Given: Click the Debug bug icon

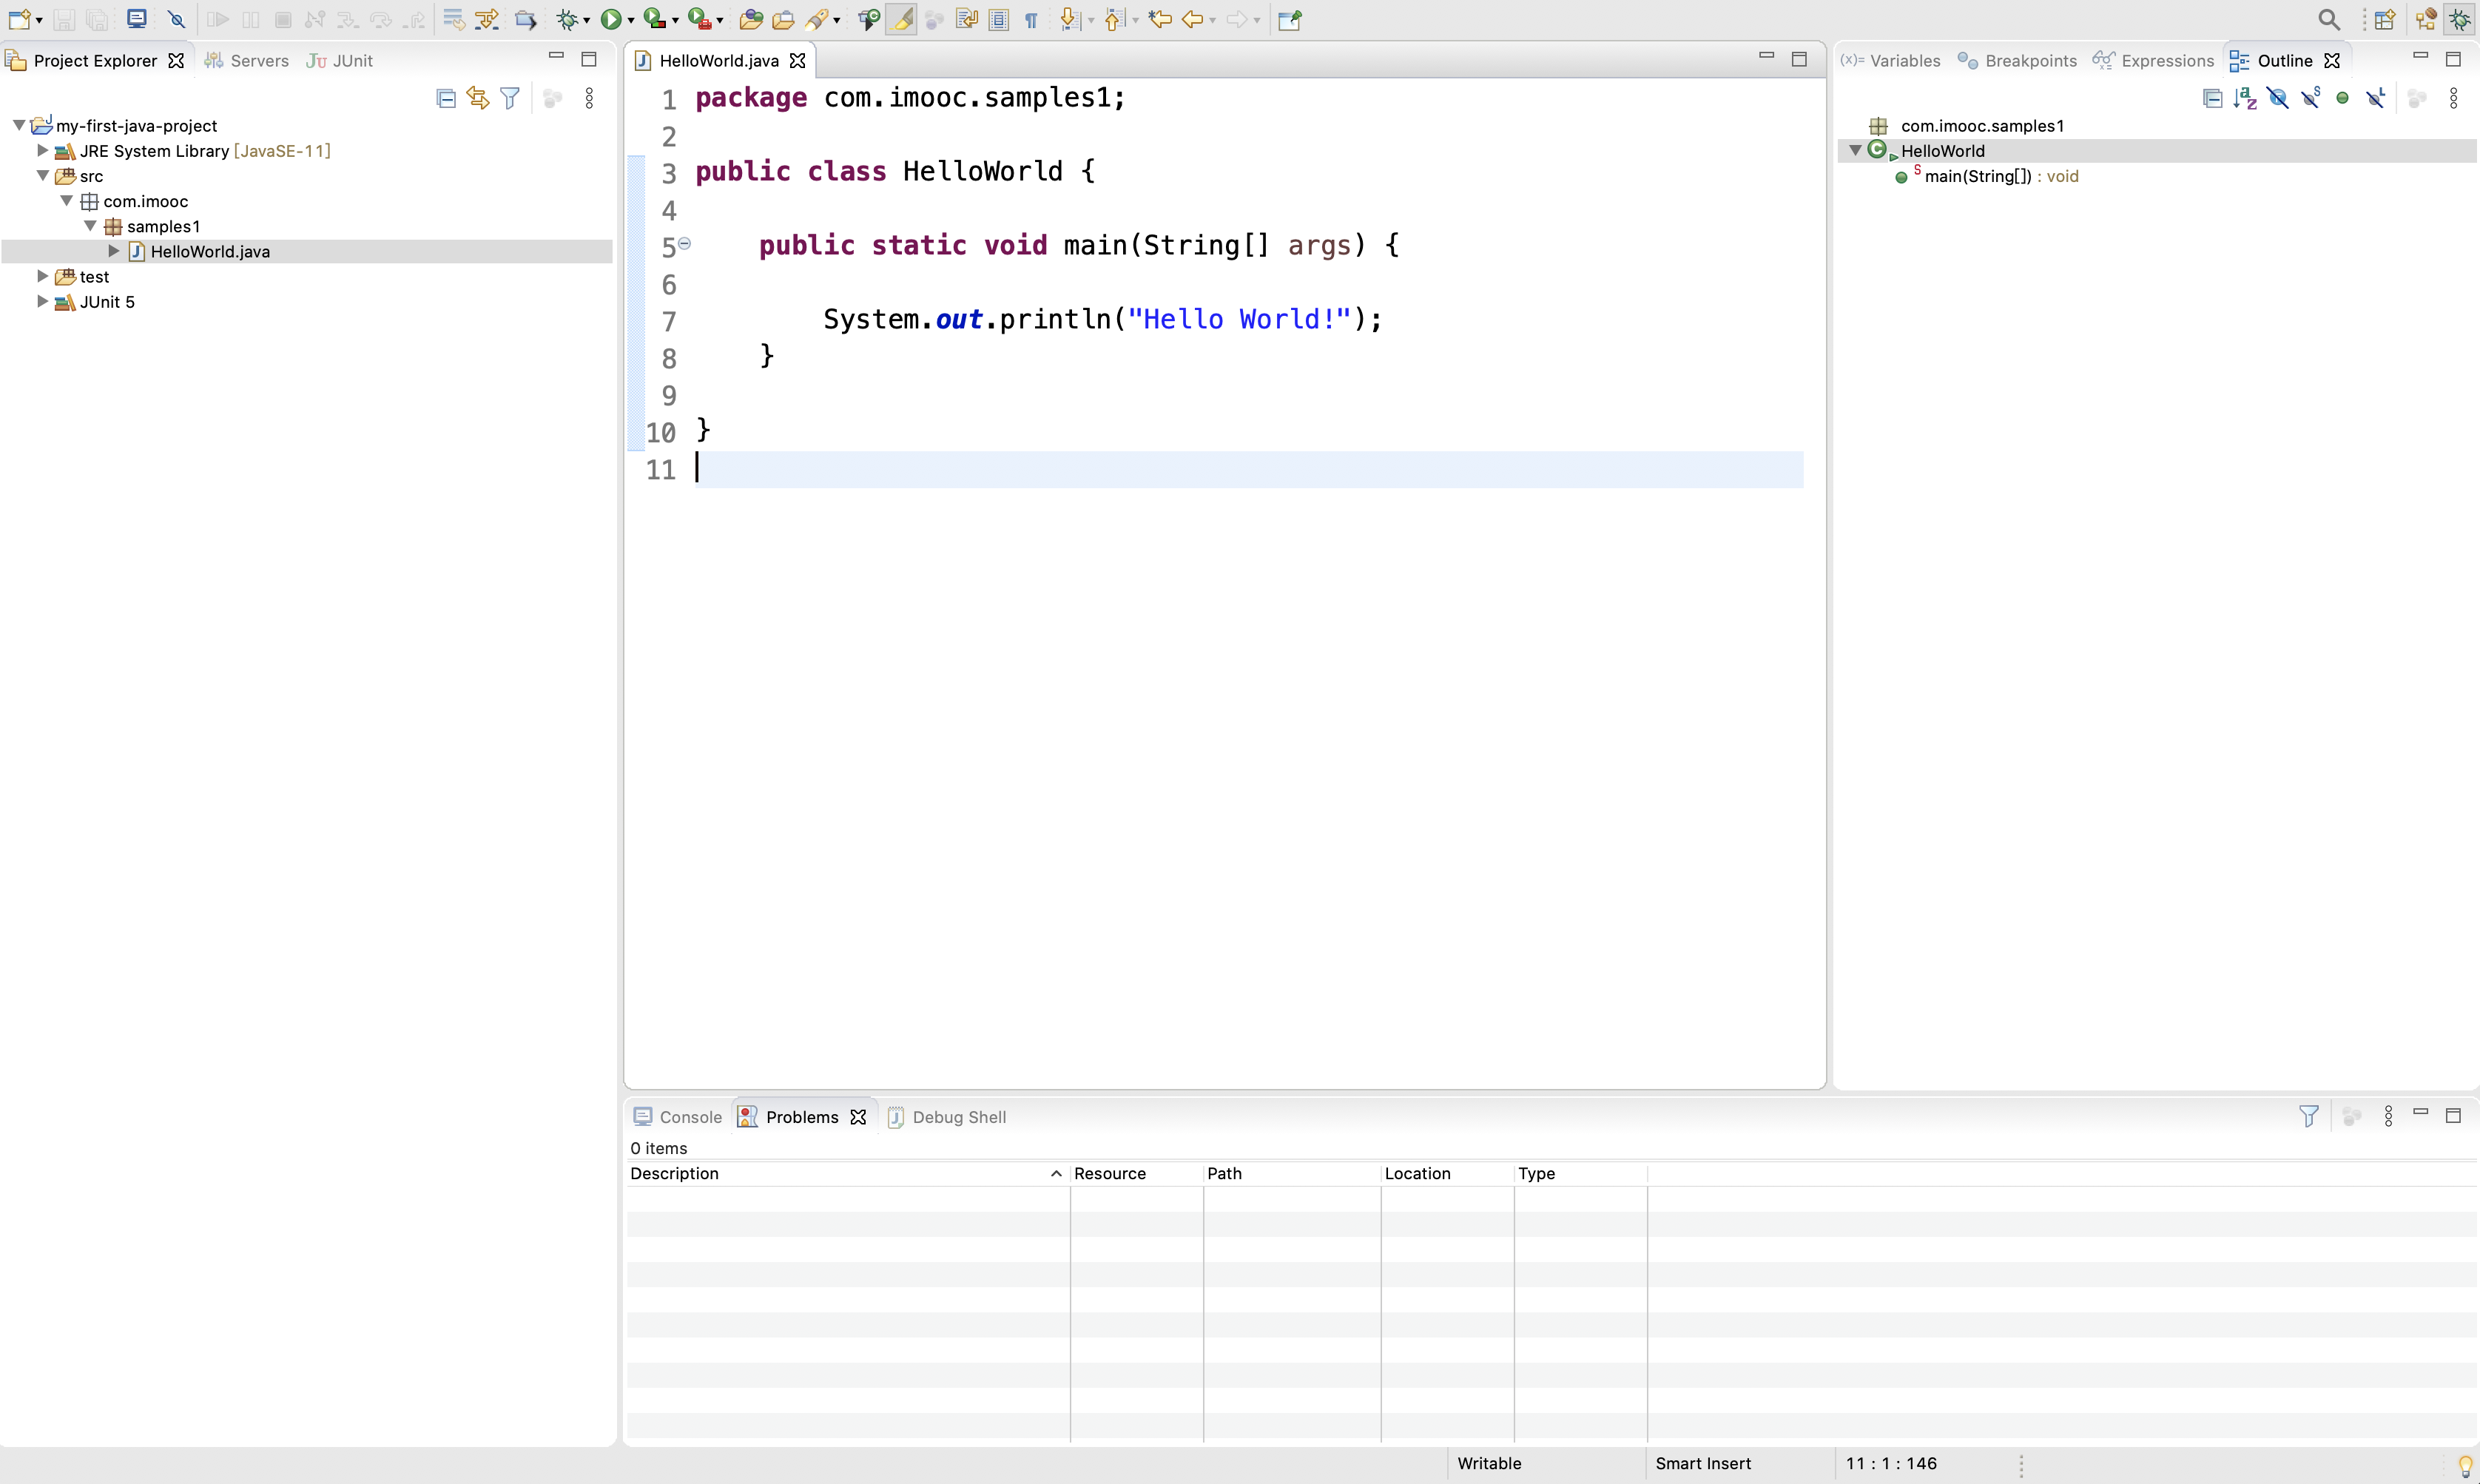Looking at the screenshot, I should click(x=568, y=19).
